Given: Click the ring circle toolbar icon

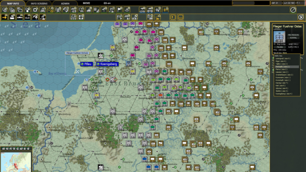Looking at the screenshot, I should (35, 10).
